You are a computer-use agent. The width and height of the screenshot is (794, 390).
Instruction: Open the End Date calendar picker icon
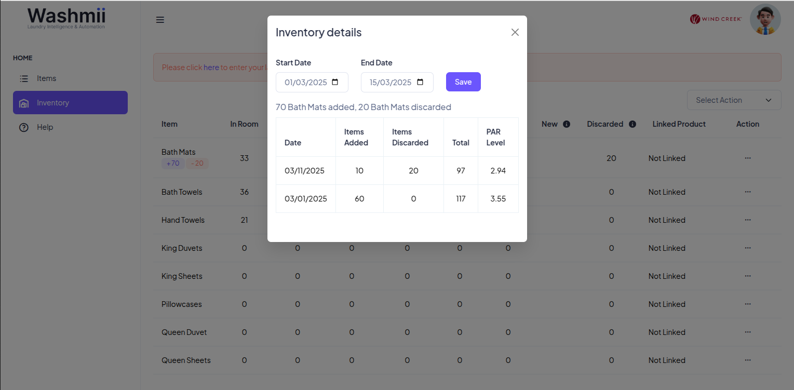point(420,82)
